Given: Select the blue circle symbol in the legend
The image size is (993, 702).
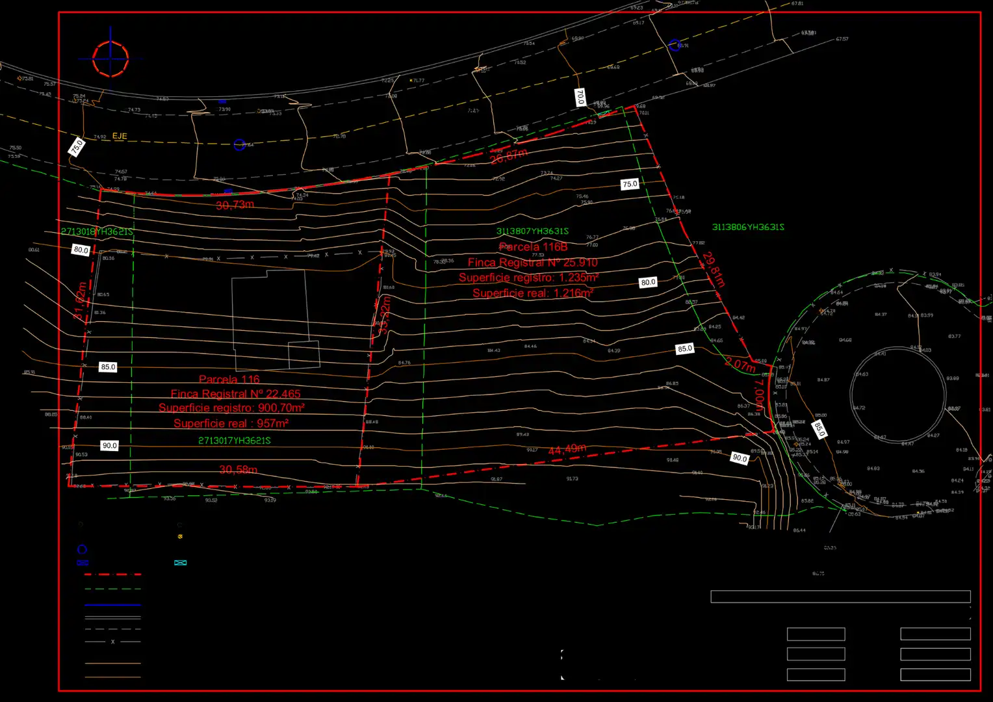Looking at the screenshot, I should [x=82, y=549].
